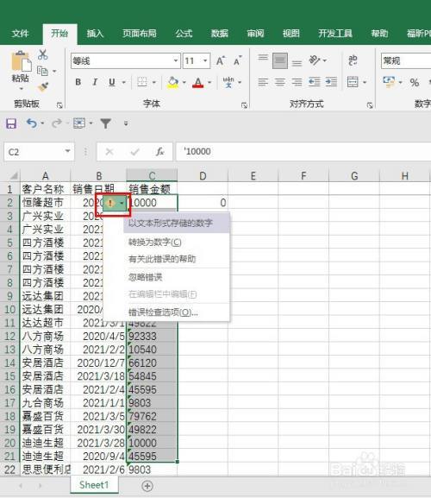Apply the yellow fill color bucket
The width and height of the screenshot is (431, 498).
coord(173,82)
